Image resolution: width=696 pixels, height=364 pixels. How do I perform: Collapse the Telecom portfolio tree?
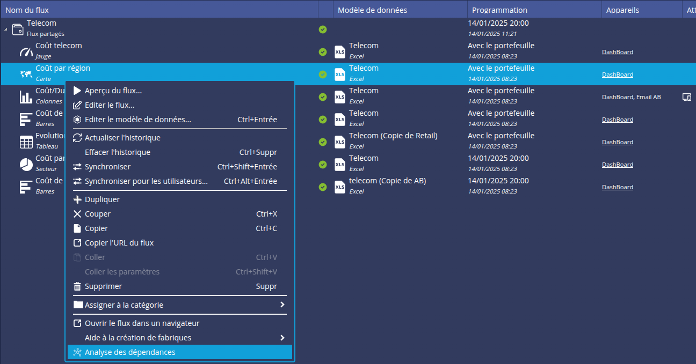pyautogui.click(x=5, y=30)
